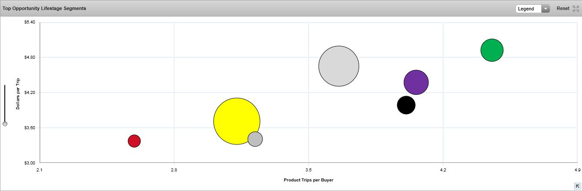Maximize chart using the four-arrow expand icon
The height and width of the screenshot is (191, 582).
click(576, 8)
